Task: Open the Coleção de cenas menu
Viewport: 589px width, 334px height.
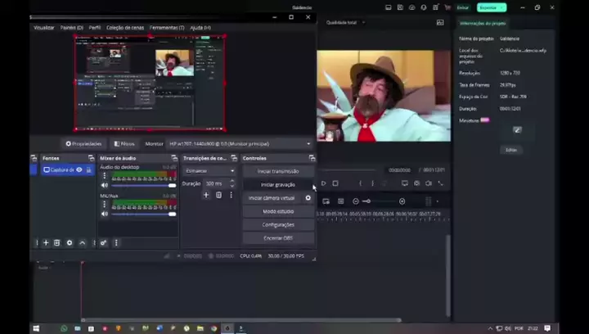Action: (x=125, y=28)
